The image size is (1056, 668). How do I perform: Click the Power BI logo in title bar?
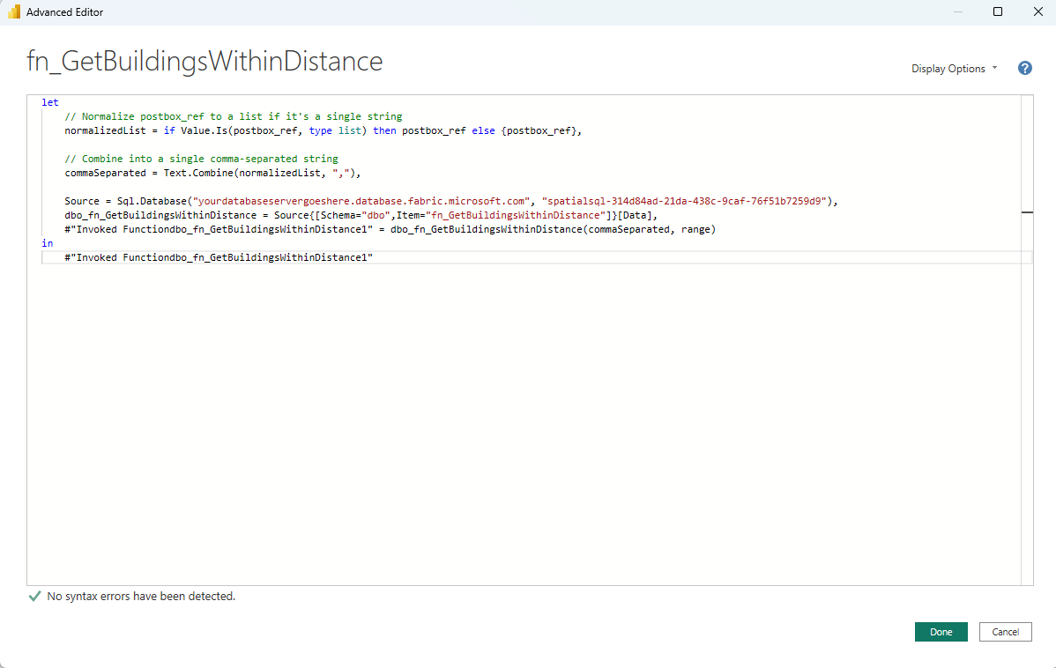[x=13, y=12]
